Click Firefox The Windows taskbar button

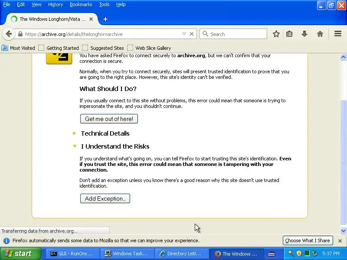pyautogui.click(x=236, y=254)
